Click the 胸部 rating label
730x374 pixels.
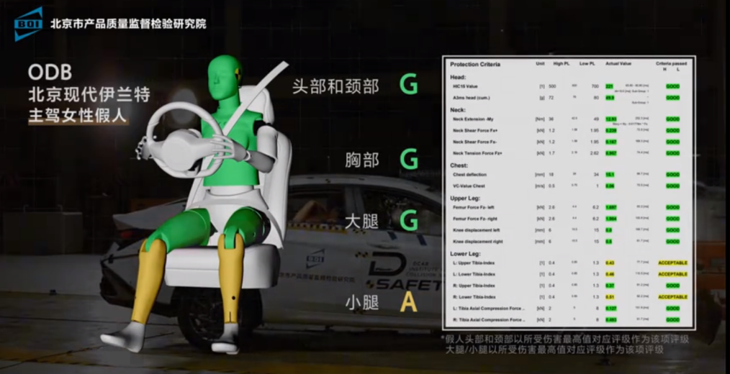(362, 160)
